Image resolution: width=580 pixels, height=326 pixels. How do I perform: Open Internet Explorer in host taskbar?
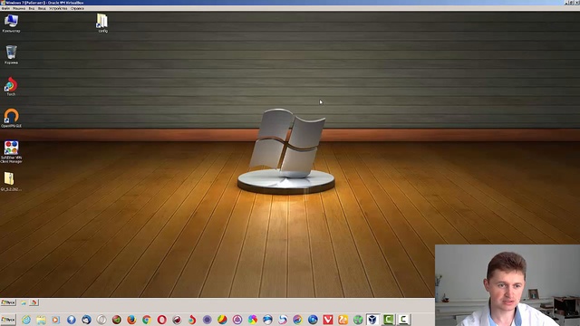click(26, 320)
